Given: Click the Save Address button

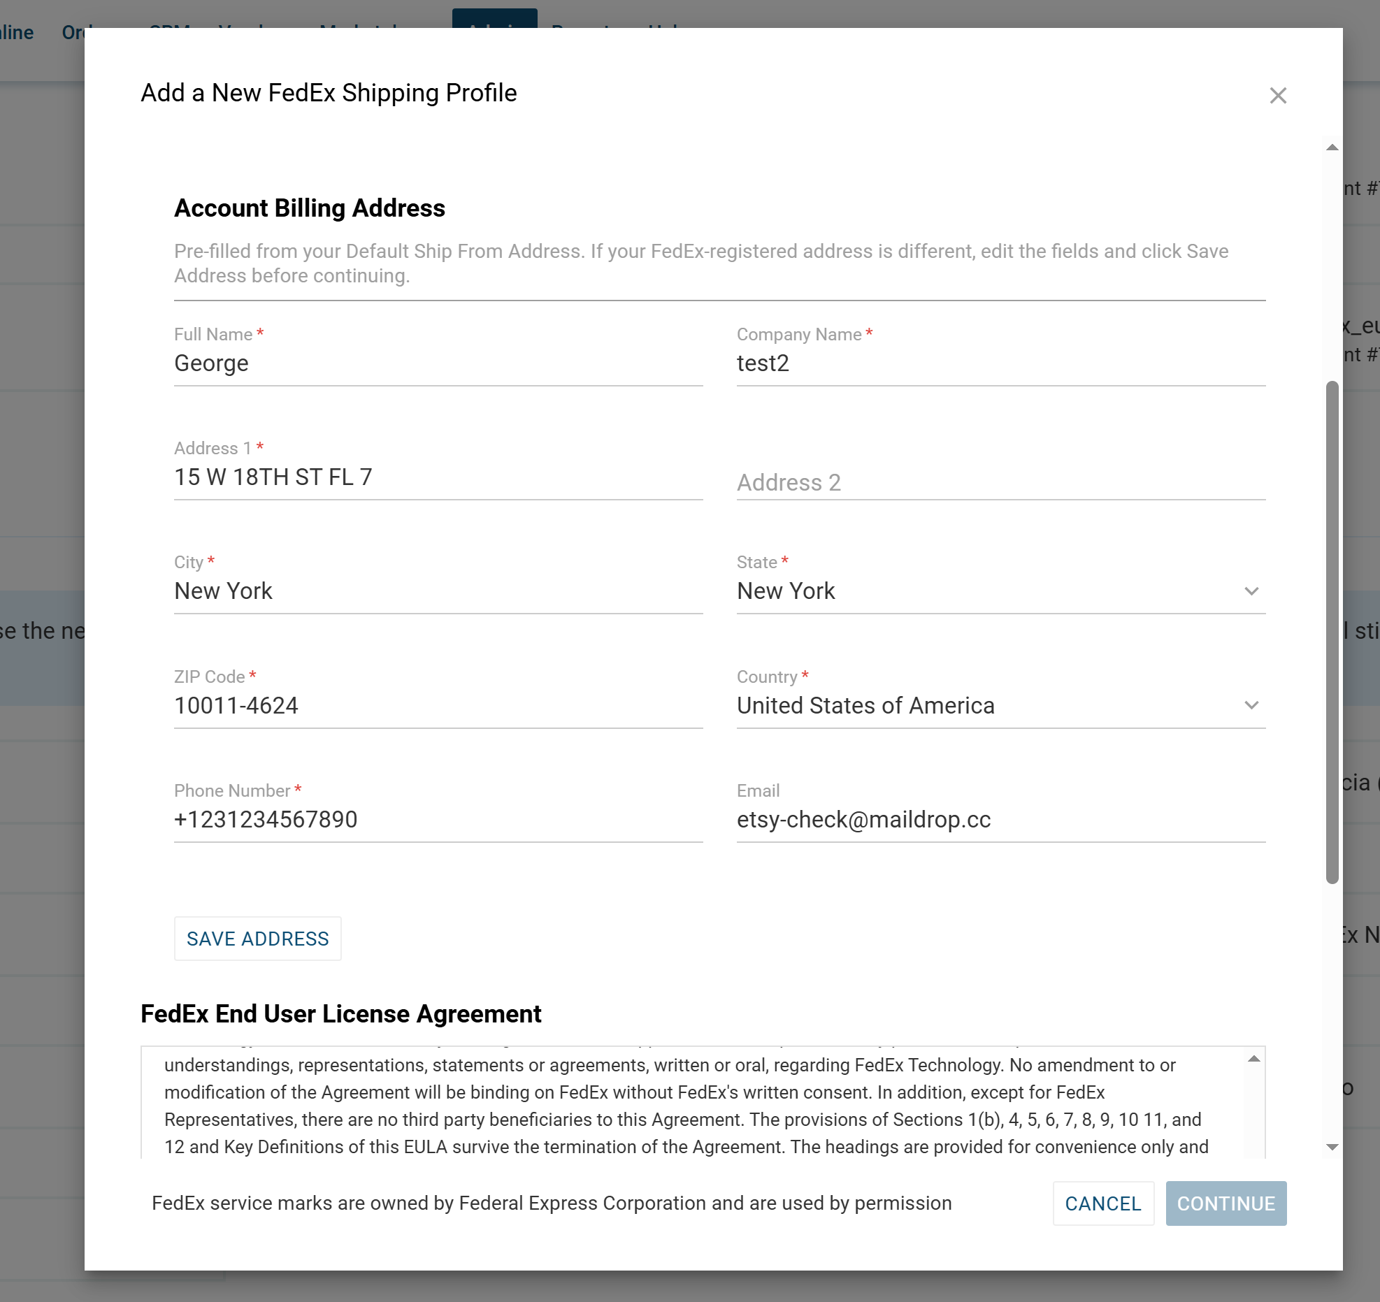Looking at the screenshot, I should coord(257,939).
